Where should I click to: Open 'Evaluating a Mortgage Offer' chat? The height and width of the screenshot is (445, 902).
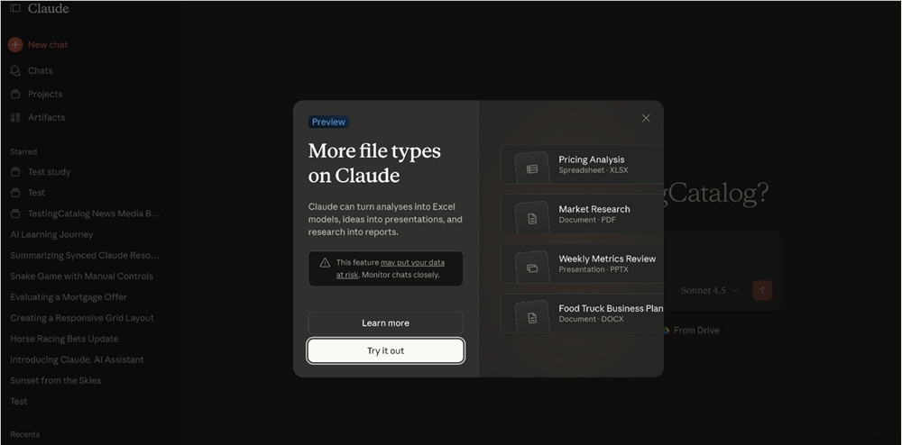pyautogui.click(x=69, y=297)
